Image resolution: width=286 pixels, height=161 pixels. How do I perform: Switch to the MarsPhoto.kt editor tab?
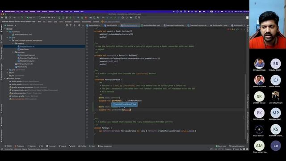tap(110, 25)
